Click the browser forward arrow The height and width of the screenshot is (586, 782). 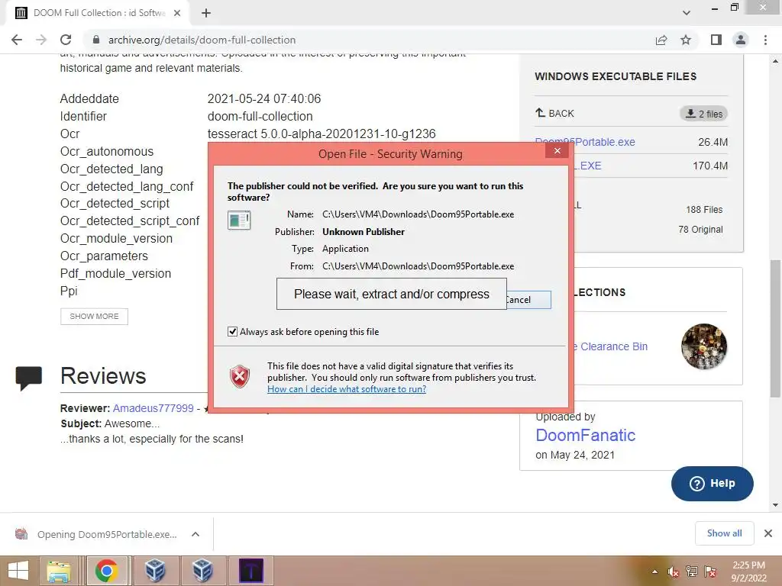[x=41, y=40]
